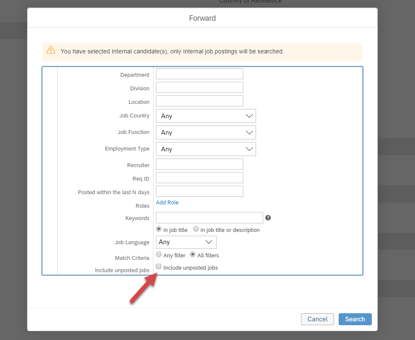415x340 pixels.
Task: Select the 'in job title' radio button
Action: point(159,229)
